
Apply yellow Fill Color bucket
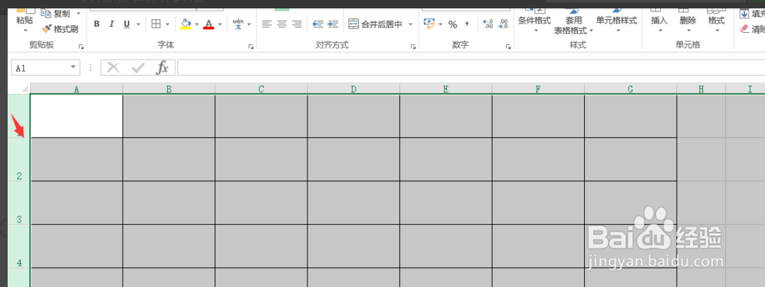(x=186, y=24)
